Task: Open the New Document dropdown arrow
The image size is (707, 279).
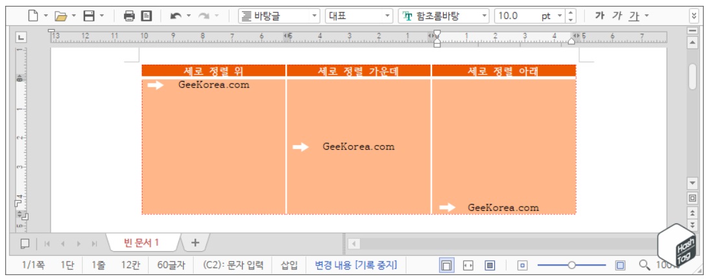Action: [x=45, y=16]
